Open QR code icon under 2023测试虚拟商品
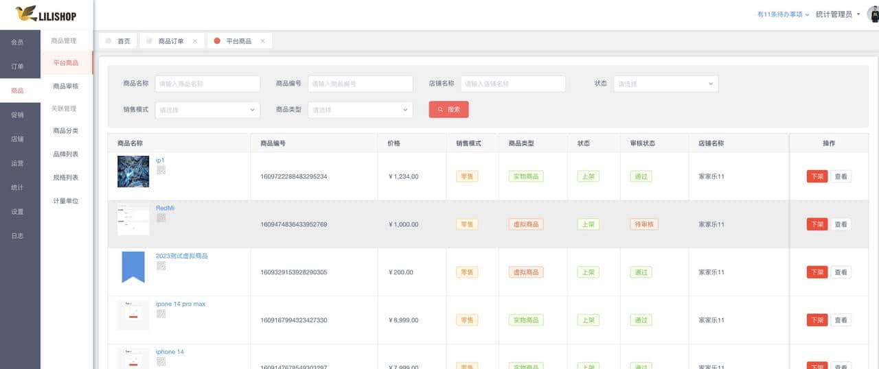This screenshot has height=369, width=879. (161, 266)
